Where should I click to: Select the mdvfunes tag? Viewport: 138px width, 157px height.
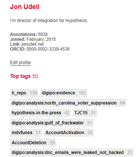pos(26,133)
